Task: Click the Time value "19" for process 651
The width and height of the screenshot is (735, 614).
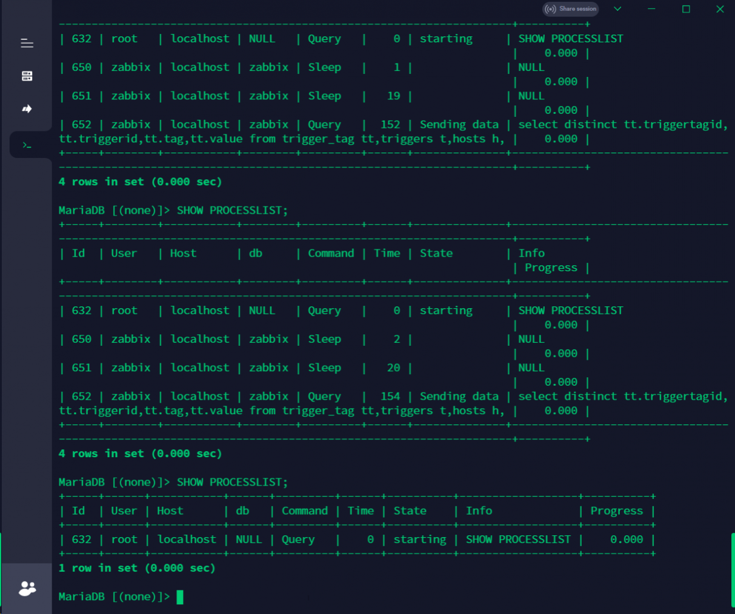Action: tap(393, 96)
